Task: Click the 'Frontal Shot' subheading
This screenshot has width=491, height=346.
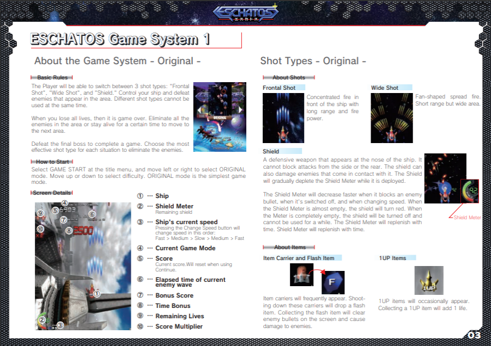Action: [x=279, y=88]
